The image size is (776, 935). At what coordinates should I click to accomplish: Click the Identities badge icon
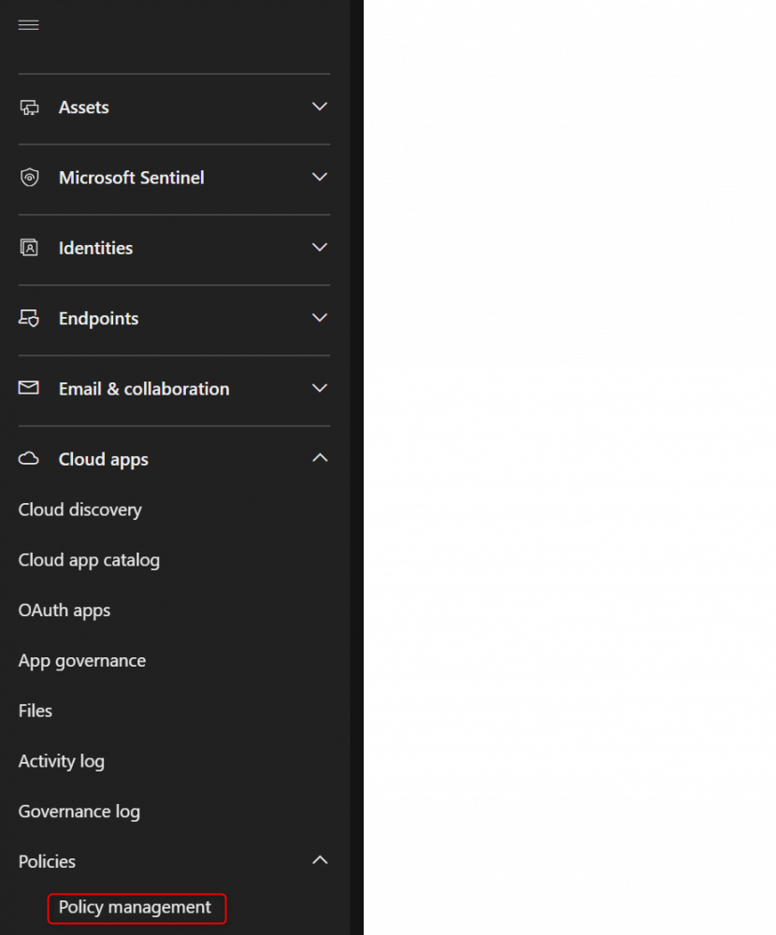[29, 248]
